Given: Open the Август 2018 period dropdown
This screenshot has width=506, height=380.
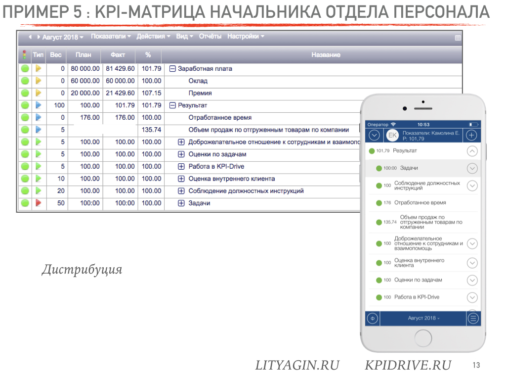Looking at the screenshot, I should [x=63, y=37].
